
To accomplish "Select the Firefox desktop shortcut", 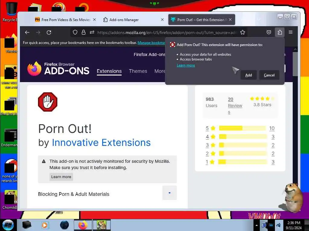I will pyautogui.click(x=11, y=43).
